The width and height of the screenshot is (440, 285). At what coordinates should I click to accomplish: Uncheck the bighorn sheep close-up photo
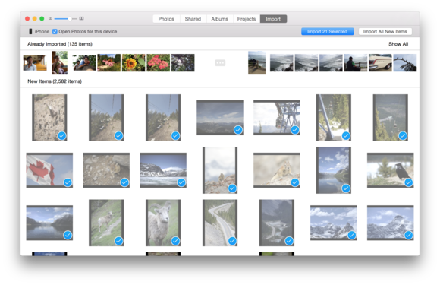[x=175, y=241]
